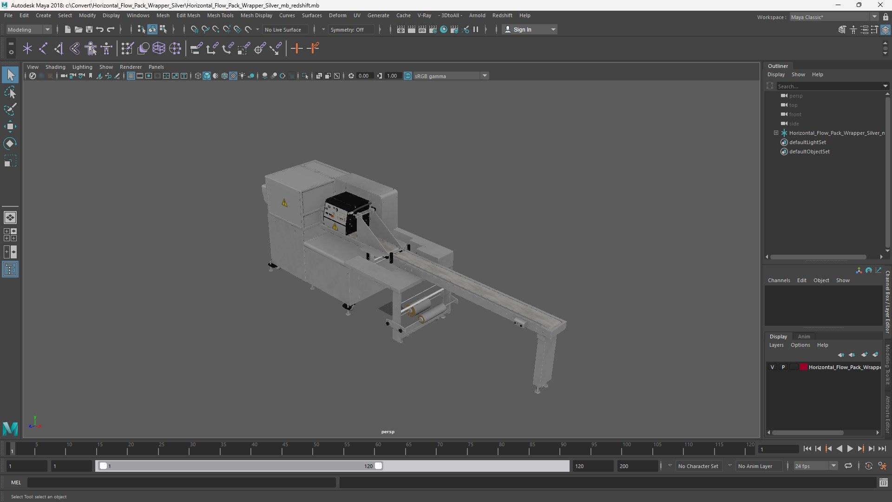Image resolution: width=892 pixels, height=502 pixels.
Task: Open the Script Editor icon
Action: coord(883,483)
